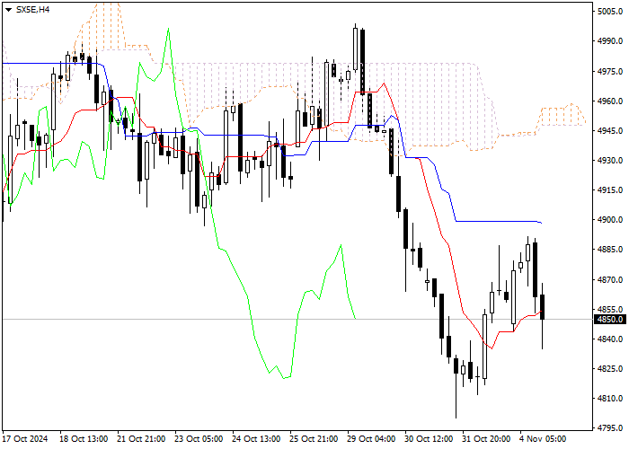Open the triangle dropdown beside SX5E,H4

[8, 10]
